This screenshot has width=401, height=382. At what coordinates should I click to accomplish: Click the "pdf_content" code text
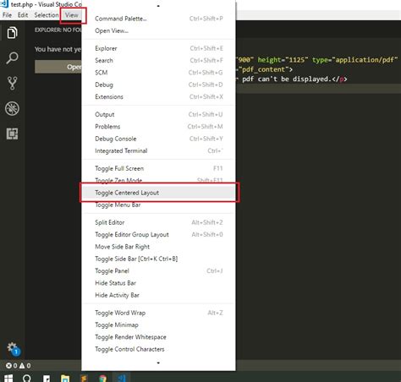coord(264,69)
